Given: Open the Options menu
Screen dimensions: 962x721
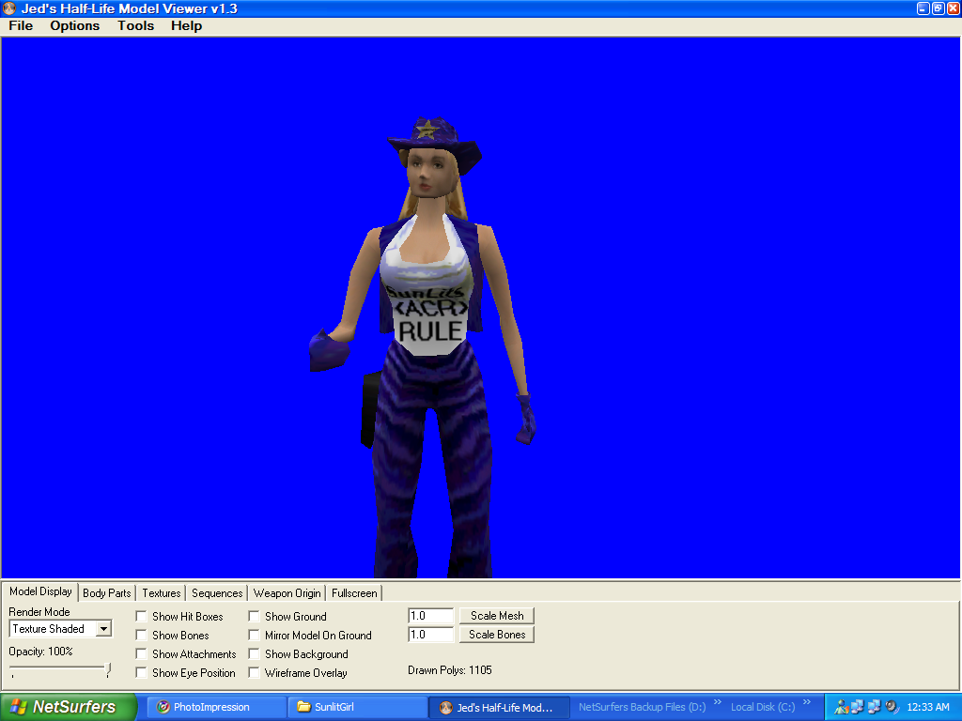Looking at the screenshot, I should click(75, 25).
